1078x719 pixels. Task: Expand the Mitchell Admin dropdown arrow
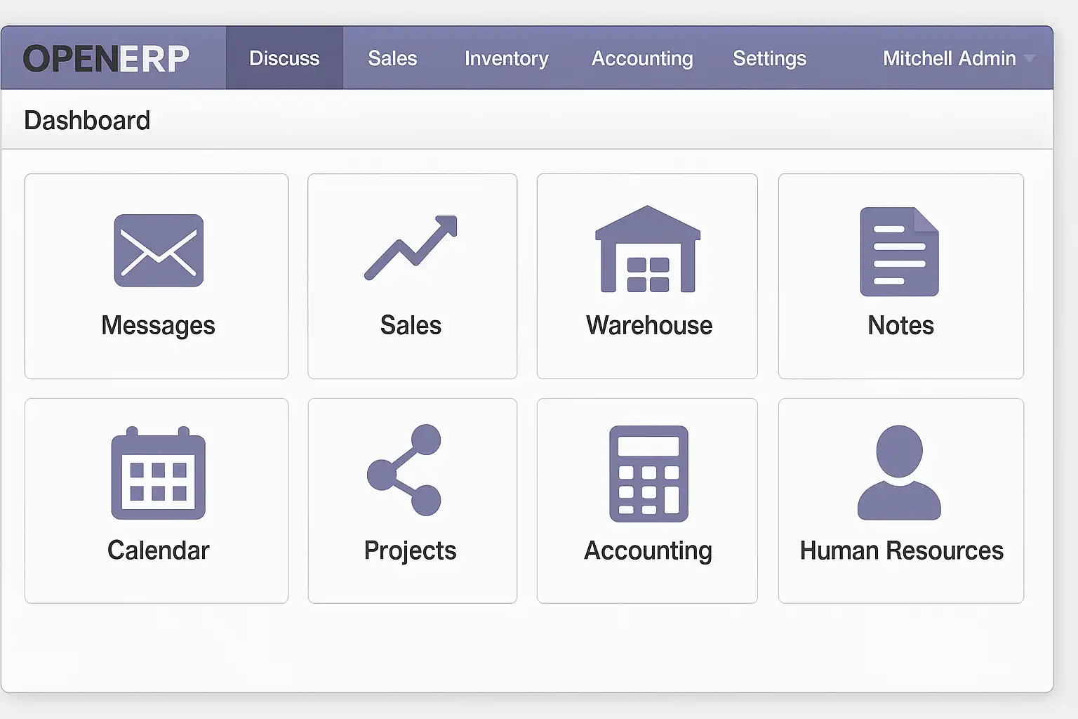click(1030, 59)
